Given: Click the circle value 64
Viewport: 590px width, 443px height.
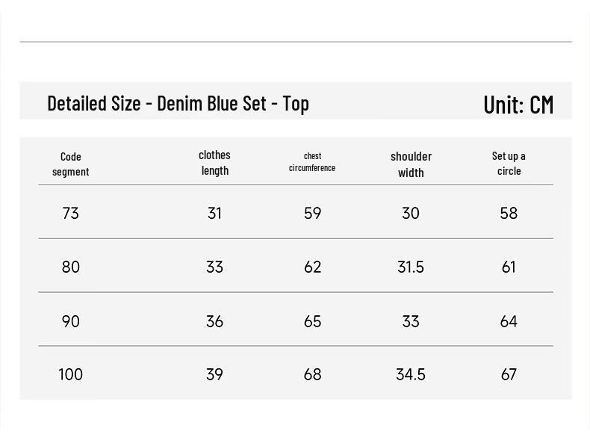Looking at the screenshot, I should [x=509, y=321].
